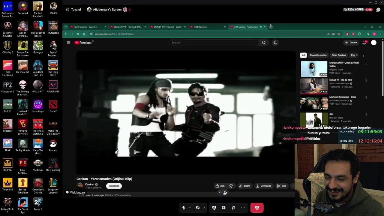
Task: Start voice search with microphone icon
Action: (x=275, y=43)
